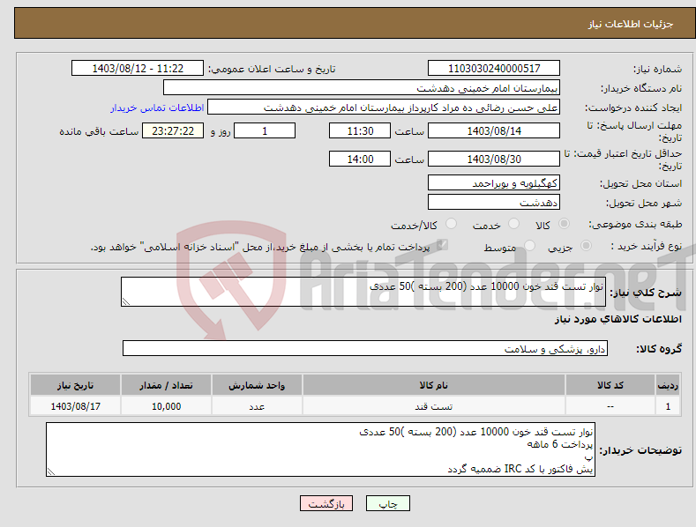This screenshot has height=527, width=696.
Task: Click the quantity cell 10,000
Action: click(x=166, y=406)
